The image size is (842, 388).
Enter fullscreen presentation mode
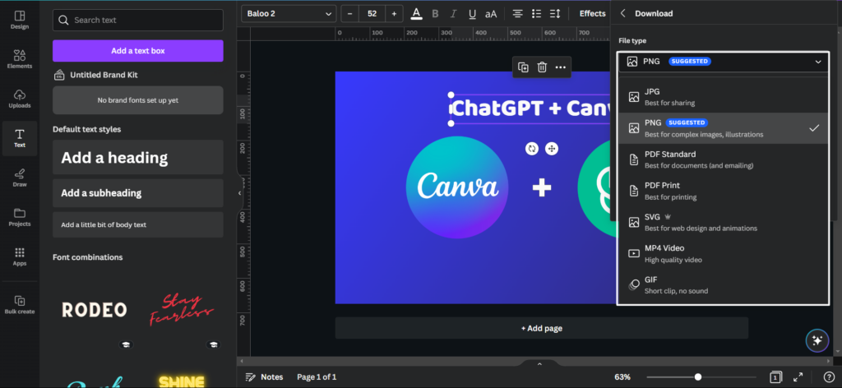[798, 376]
